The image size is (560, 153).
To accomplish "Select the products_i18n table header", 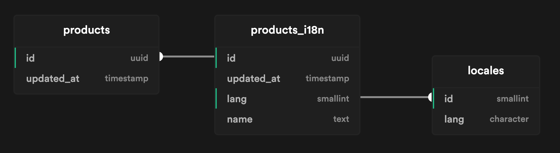I will point(287,31).
